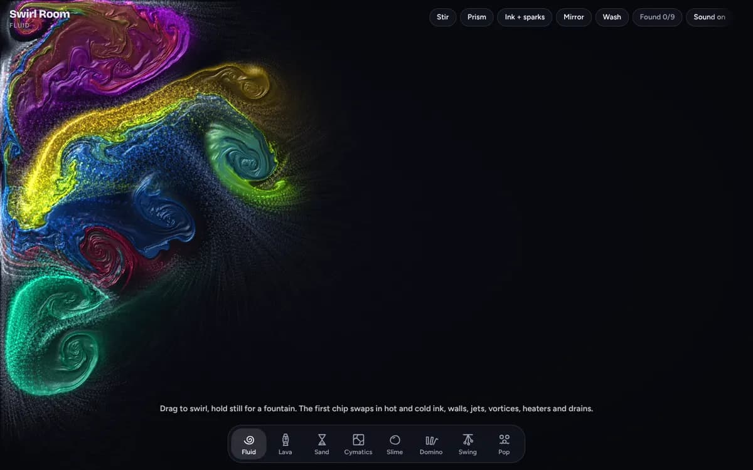The image size is (753, 470).
Task: Select the Fluid spiral icon
Action: 249,440
